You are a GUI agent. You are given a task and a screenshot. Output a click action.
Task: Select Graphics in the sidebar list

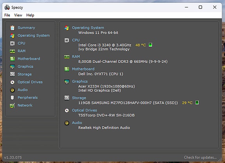pos(25,66)
